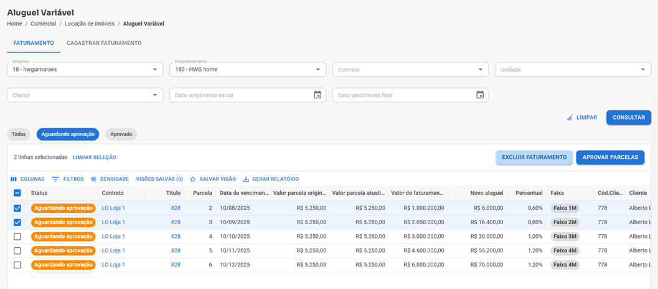Click the R$ 4.600.000,00 faturamento cell
658x289 pixels.
[419, 251]
